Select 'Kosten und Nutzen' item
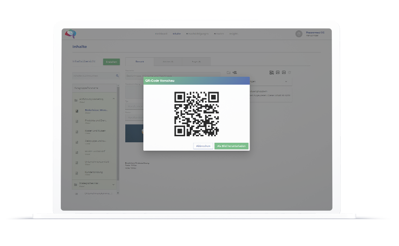This screenshot has height=246, width=399. pyautogui.click(x=95, y=131)
